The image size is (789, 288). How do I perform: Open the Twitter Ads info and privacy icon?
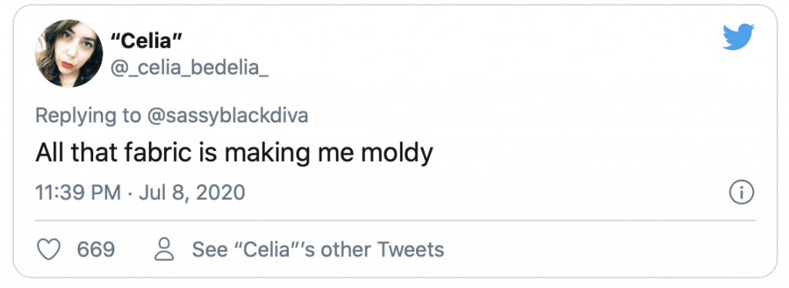pos(742,193)
